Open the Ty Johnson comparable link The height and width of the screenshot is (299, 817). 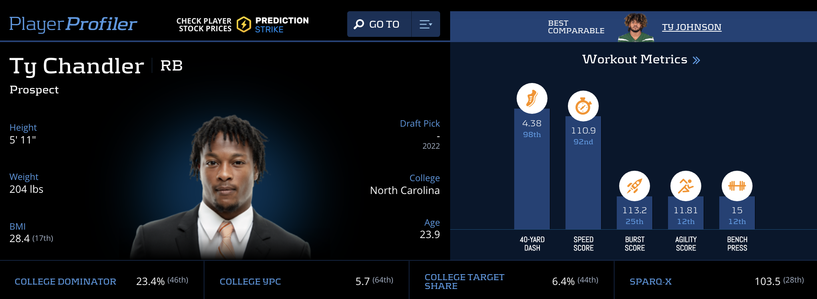click(x=691, y=27)
